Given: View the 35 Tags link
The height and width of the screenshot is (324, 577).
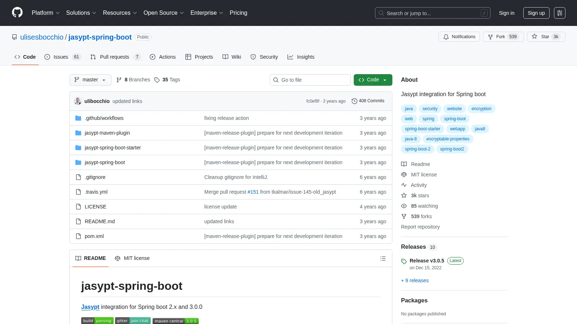Looking at the screenshot, I should [167, 80].
